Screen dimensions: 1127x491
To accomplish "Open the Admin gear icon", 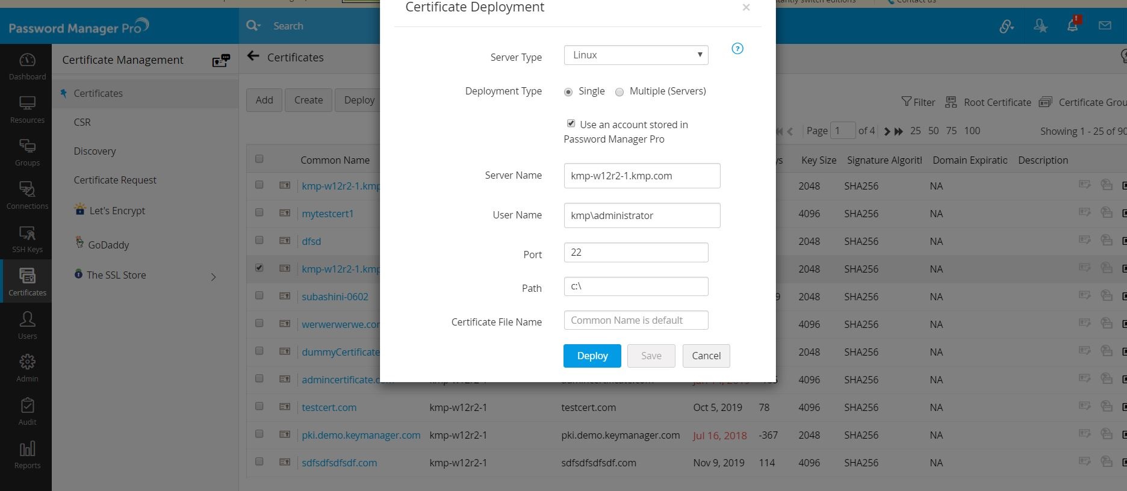I will tap(27, 362).
